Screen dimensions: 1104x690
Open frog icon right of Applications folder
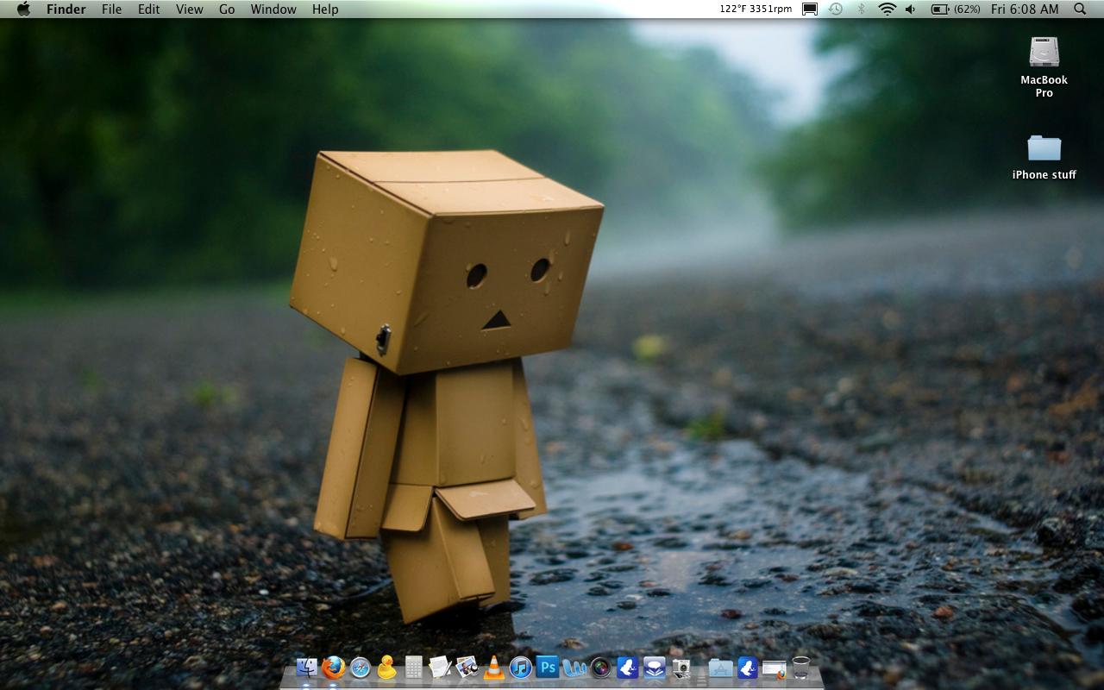[x=748, y=668]
